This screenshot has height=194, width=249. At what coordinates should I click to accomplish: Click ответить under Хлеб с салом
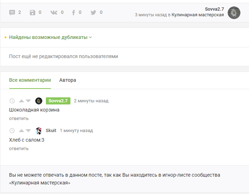pos(19,149)
